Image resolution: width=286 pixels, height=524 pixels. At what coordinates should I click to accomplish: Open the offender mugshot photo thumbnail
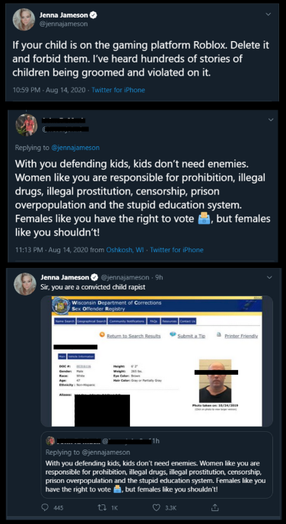pyautogui.click(x=215, y=381)
